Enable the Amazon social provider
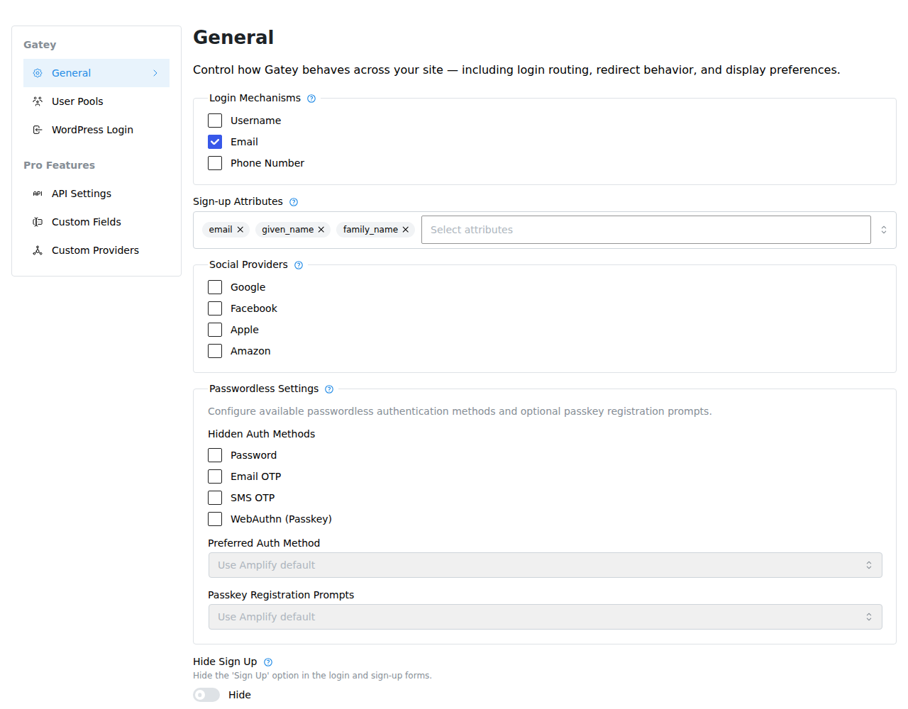 click(215, 351)
